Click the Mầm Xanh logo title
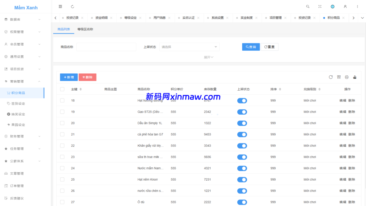This screenshot has width=366, height=206. [26, 8]
